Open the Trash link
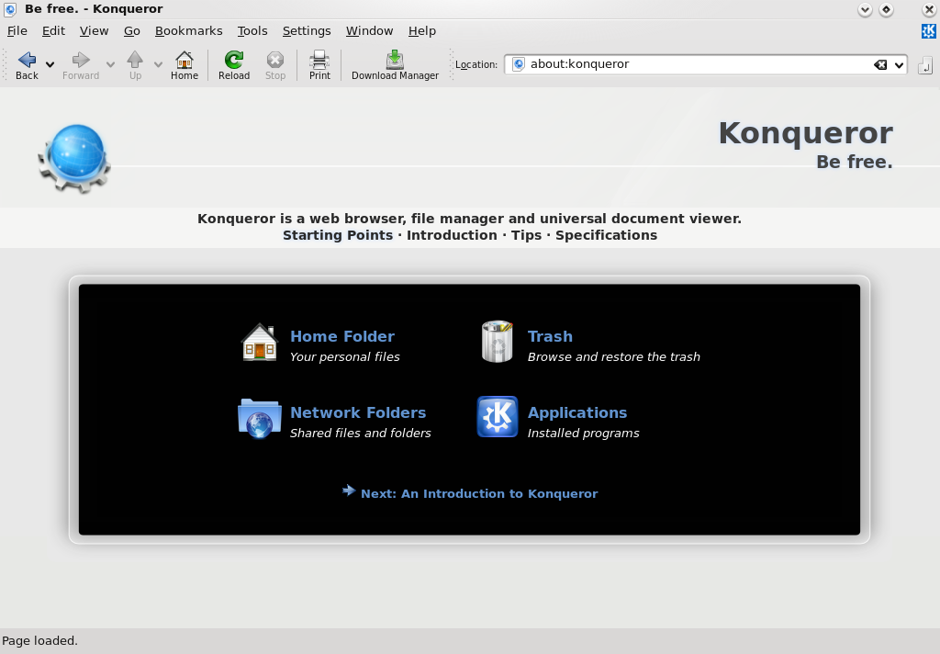The height and width of the screenshot is (654, 940). (550, 336)
